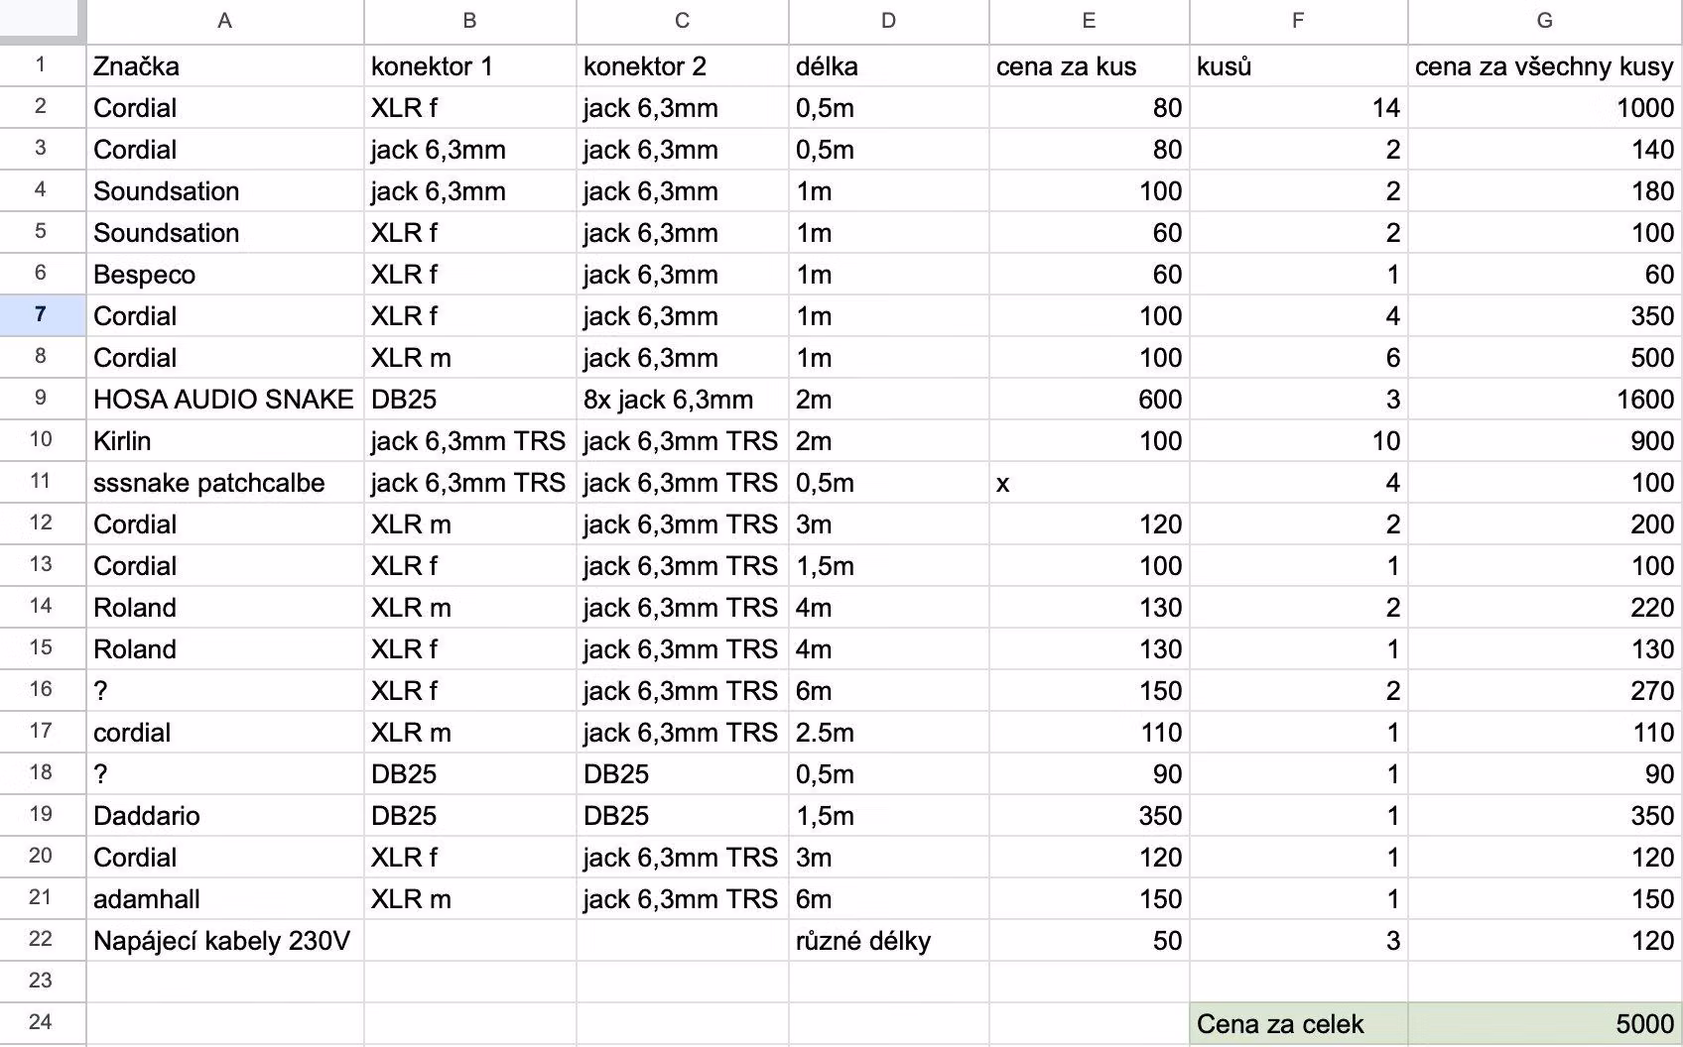Click the 'HOSA AUDIO SNAKE' cell
Screen dimensions: 1683x1047
click(225, 399)
